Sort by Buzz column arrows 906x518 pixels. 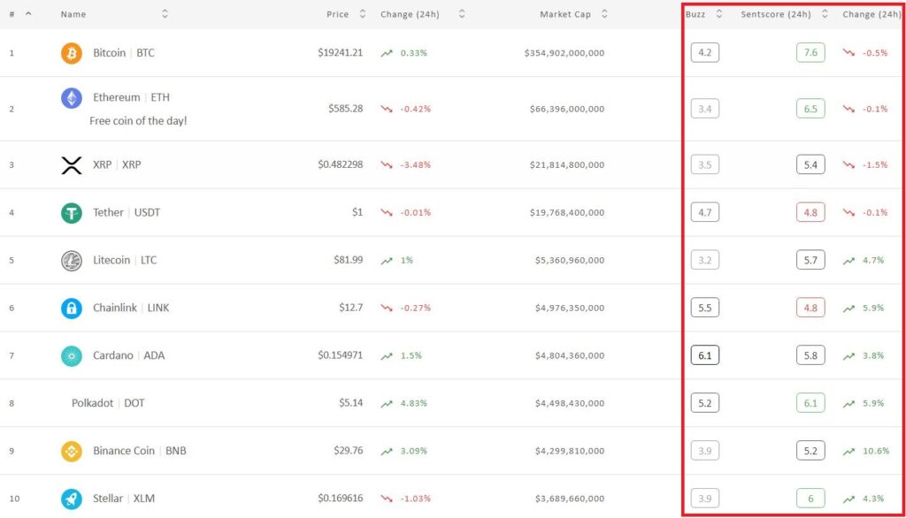coord(718,14)
